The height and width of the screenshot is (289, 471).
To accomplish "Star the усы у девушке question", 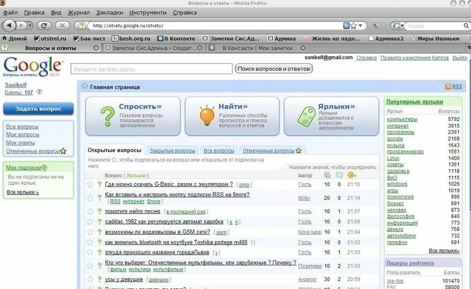I will [x=90, y=279].
